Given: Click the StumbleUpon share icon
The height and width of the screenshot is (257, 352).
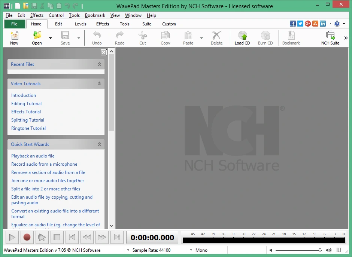Looking at the screenshot, I should pyautogui.click(x=315, y=24).
